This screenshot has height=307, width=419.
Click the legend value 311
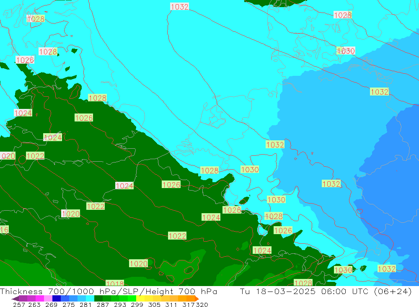click(171, 304)
